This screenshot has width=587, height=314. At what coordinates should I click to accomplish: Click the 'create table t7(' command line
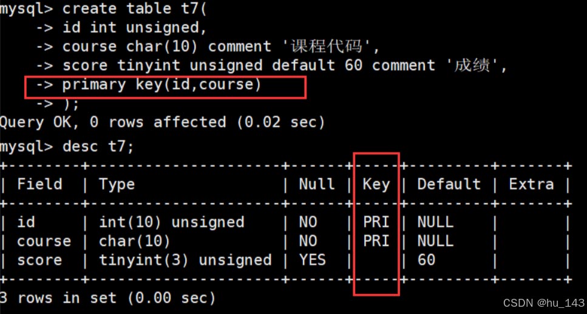point(103,8)
